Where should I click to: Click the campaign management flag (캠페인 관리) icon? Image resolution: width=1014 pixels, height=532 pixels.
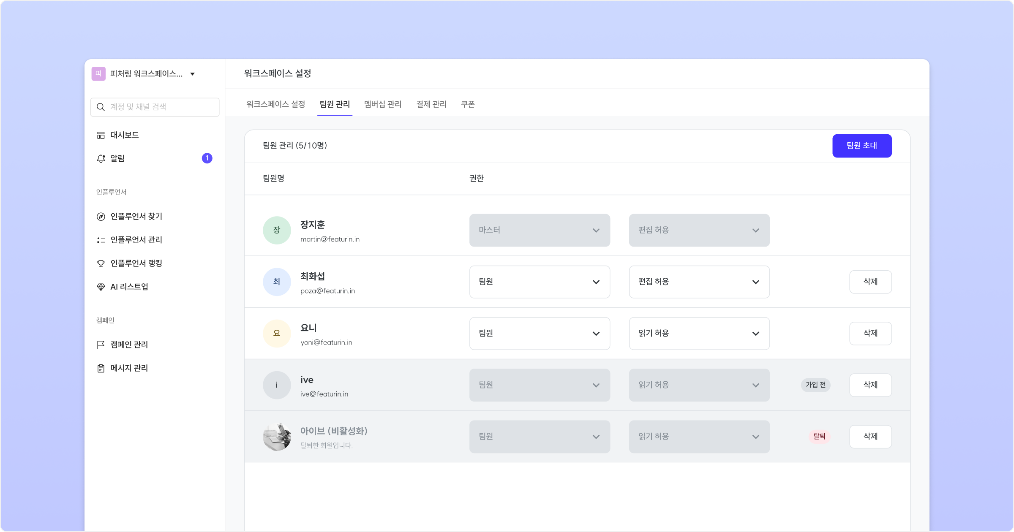click(101, 345)
